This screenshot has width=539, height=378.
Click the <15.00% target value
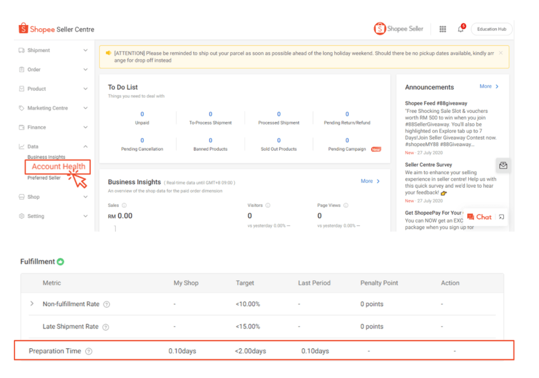pos(248,326)
